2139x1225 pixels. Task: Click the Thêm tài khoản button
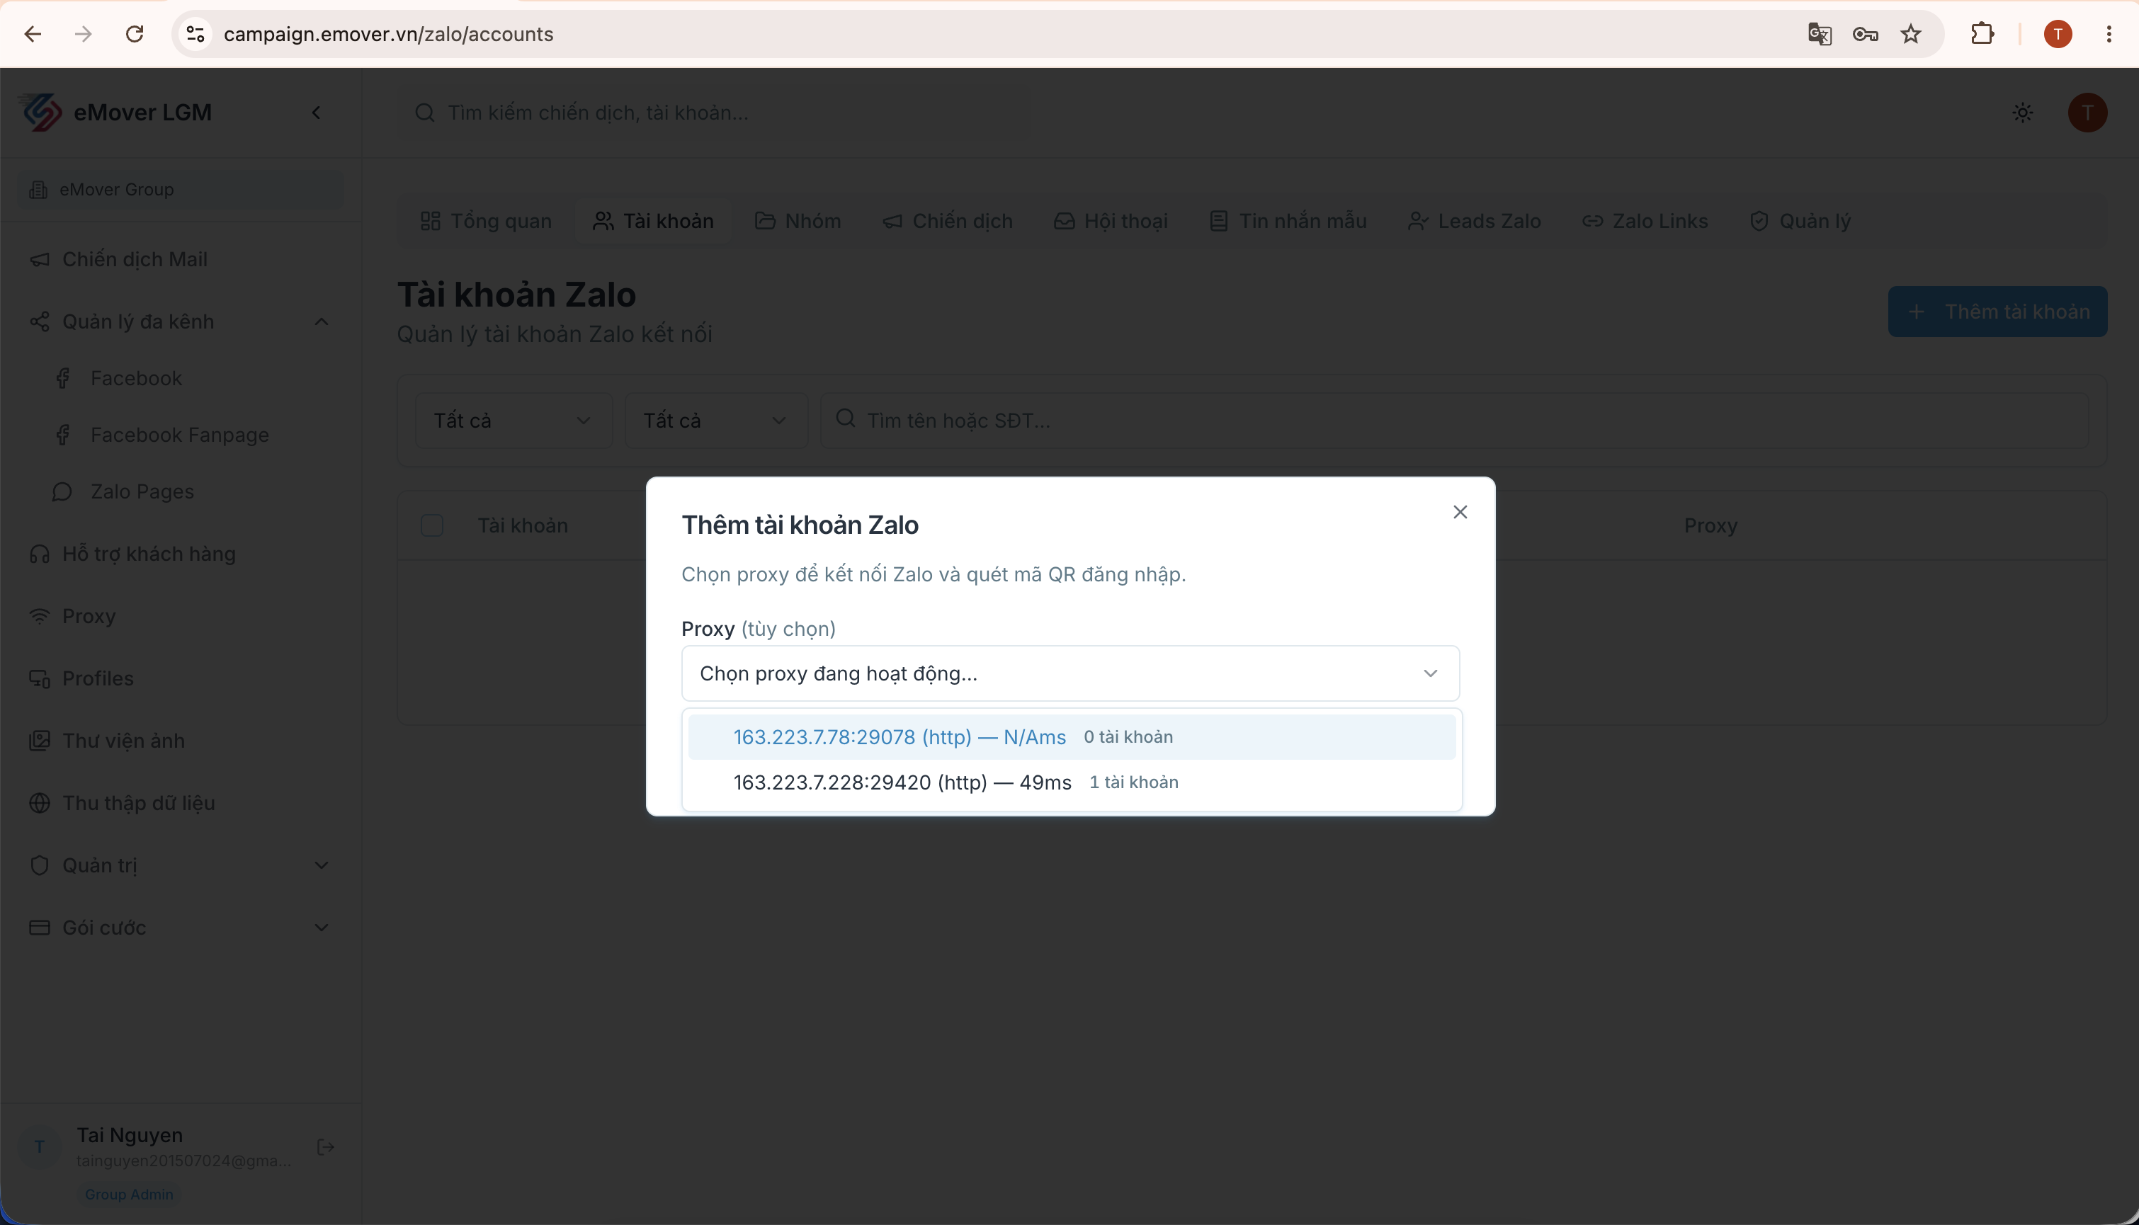coord(1997,312)
